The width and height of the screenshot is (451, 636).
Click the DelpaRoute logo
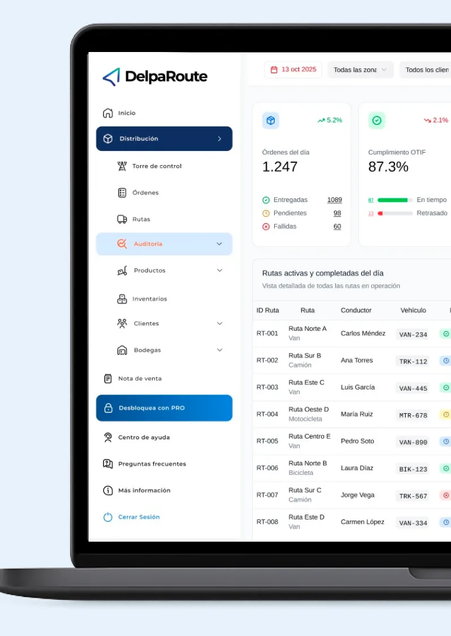point(155,77)
